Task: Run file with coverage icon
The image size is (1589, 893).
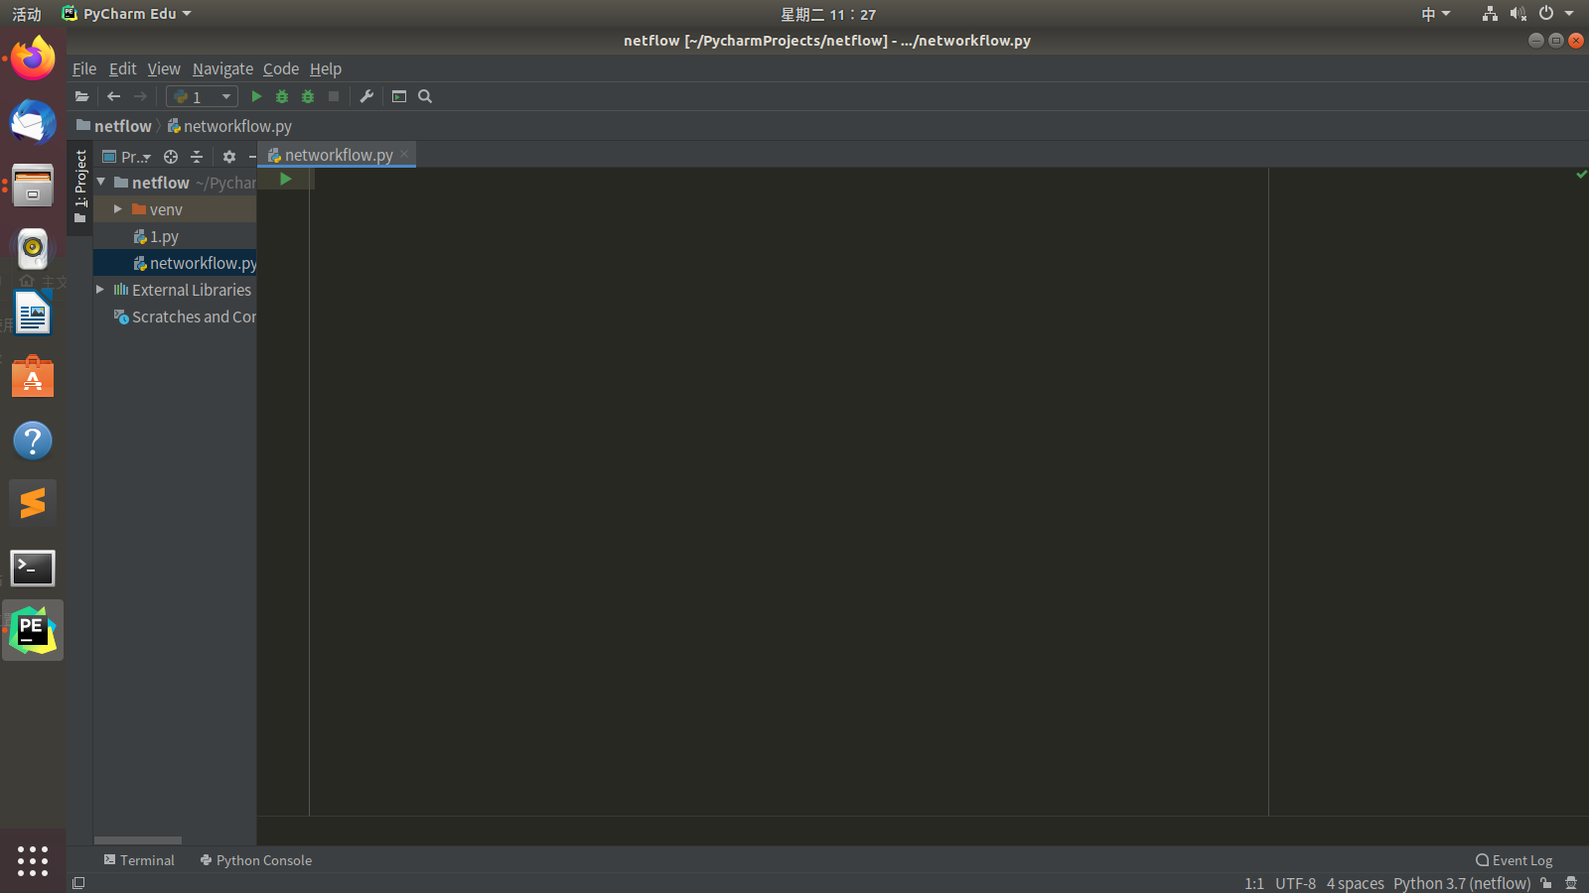Action: 307,96
